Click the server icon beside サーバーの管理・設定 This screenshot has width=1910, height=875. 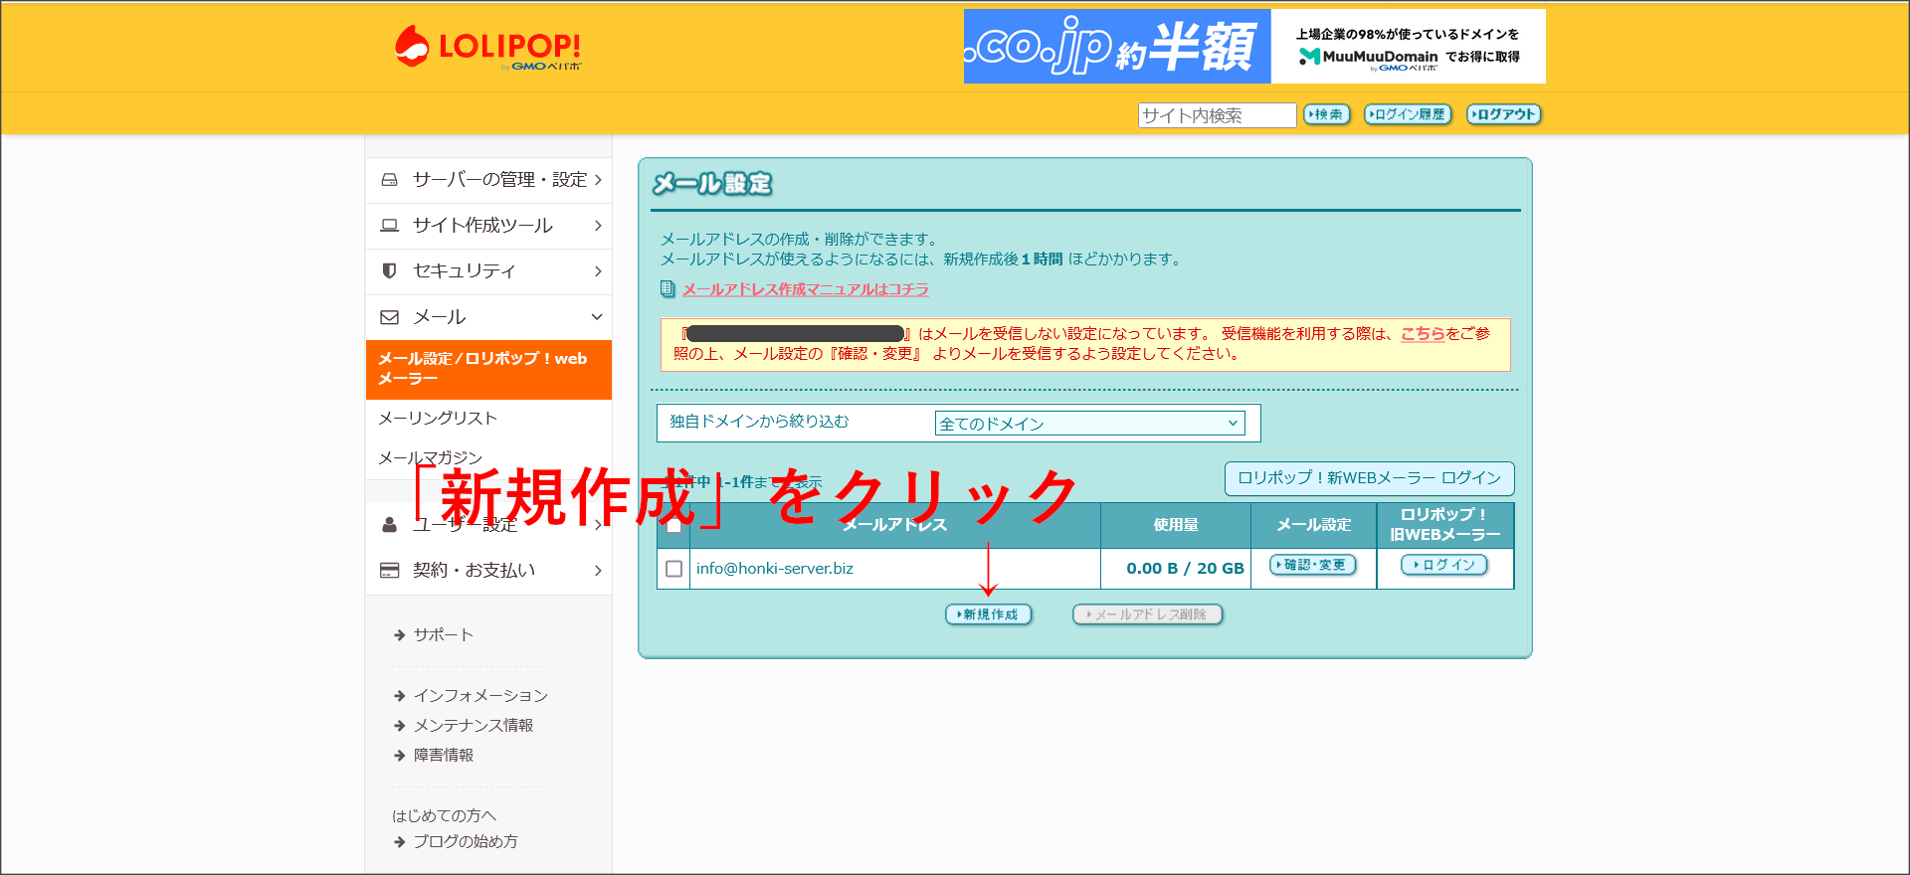pos(390,180)
